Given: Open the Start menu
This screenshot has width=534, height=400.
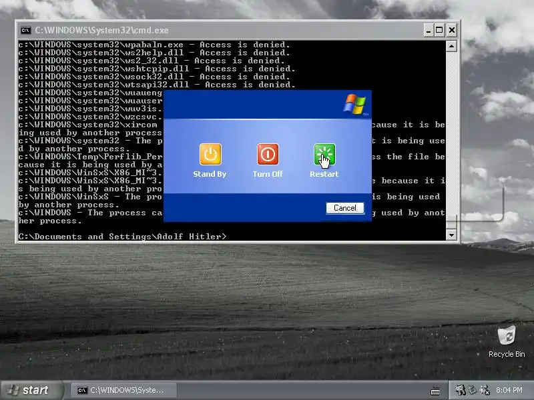Looking at the screenshot, I should [32, 390].
